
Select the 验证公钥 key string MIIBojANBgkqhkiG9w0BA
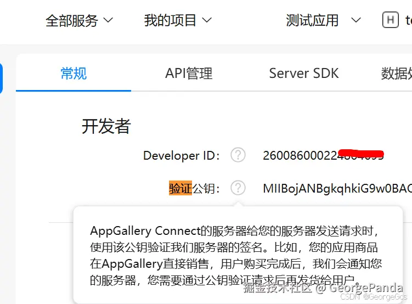click(337, 188)
